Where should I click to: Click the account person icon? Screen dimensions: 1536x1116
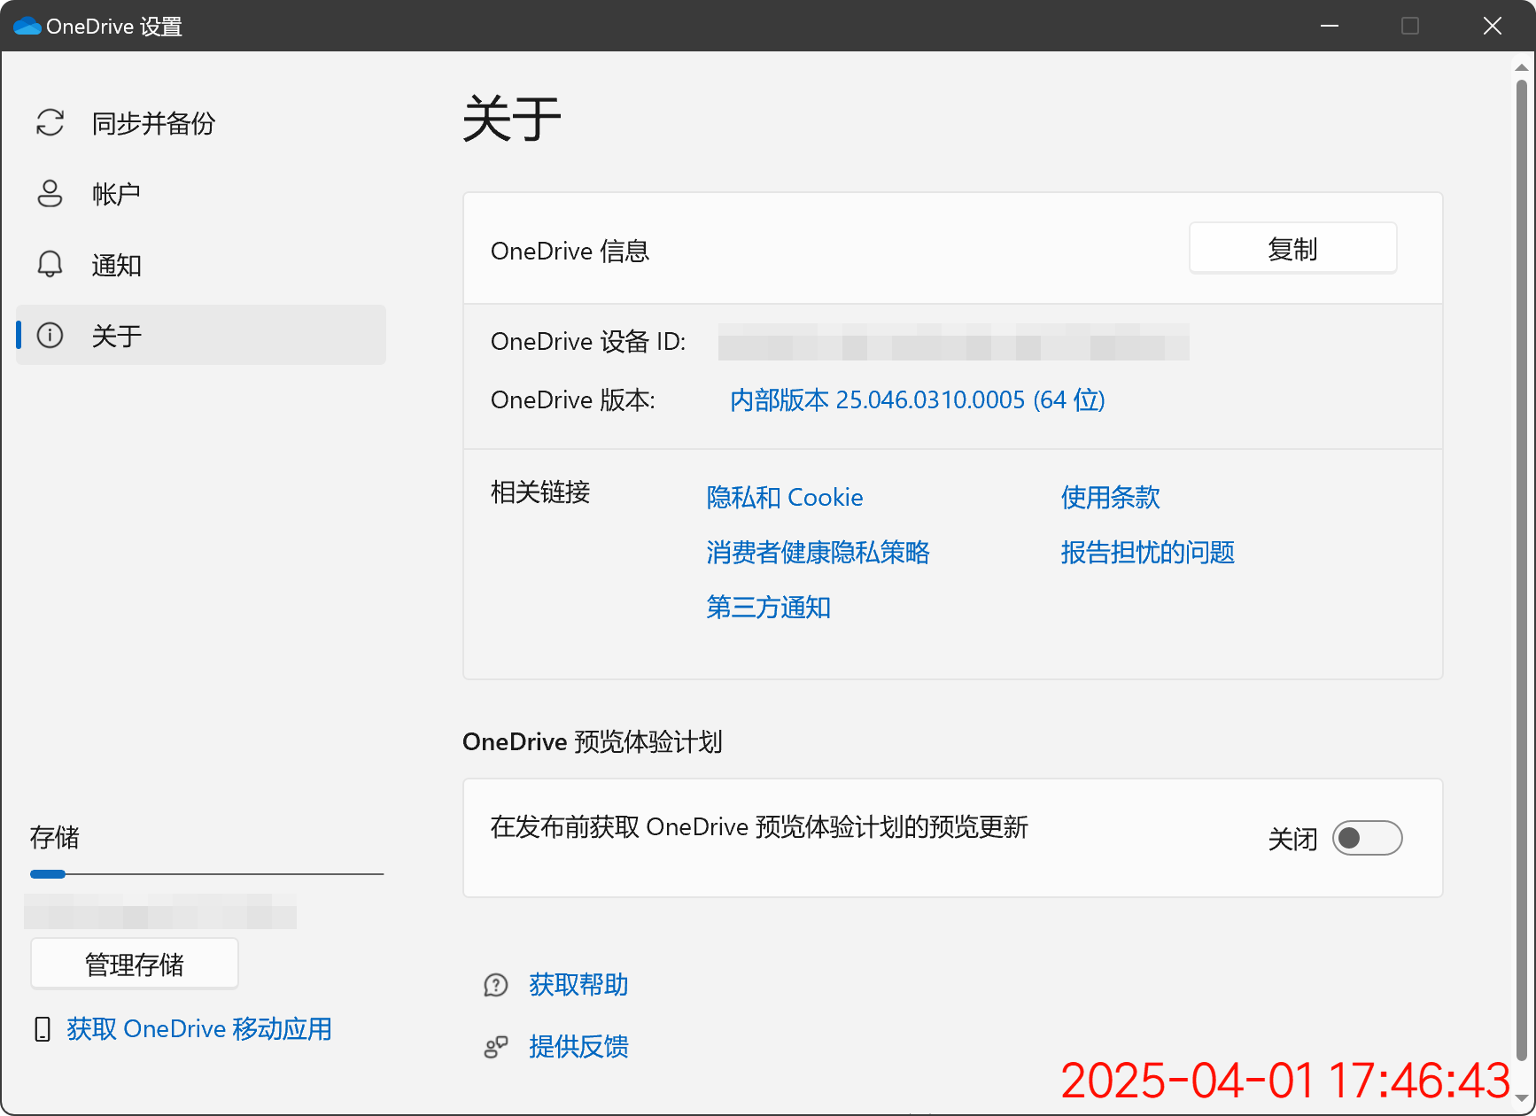coord(50,194)
